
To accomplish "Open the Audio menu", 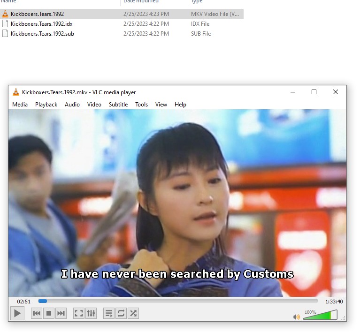I will [x=72, y=105].
